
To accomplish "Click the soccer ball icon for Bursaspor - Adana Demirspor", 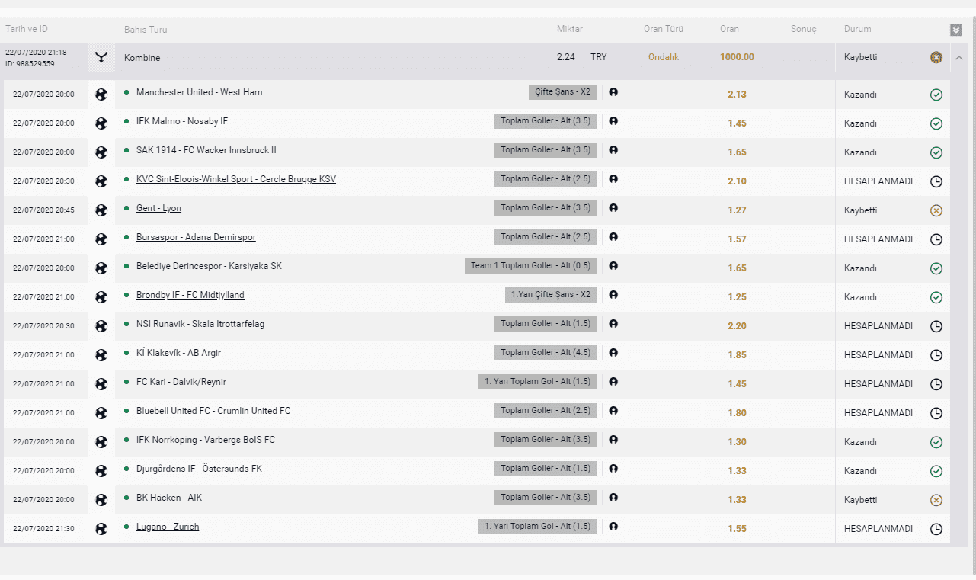I will click(101, 239).
